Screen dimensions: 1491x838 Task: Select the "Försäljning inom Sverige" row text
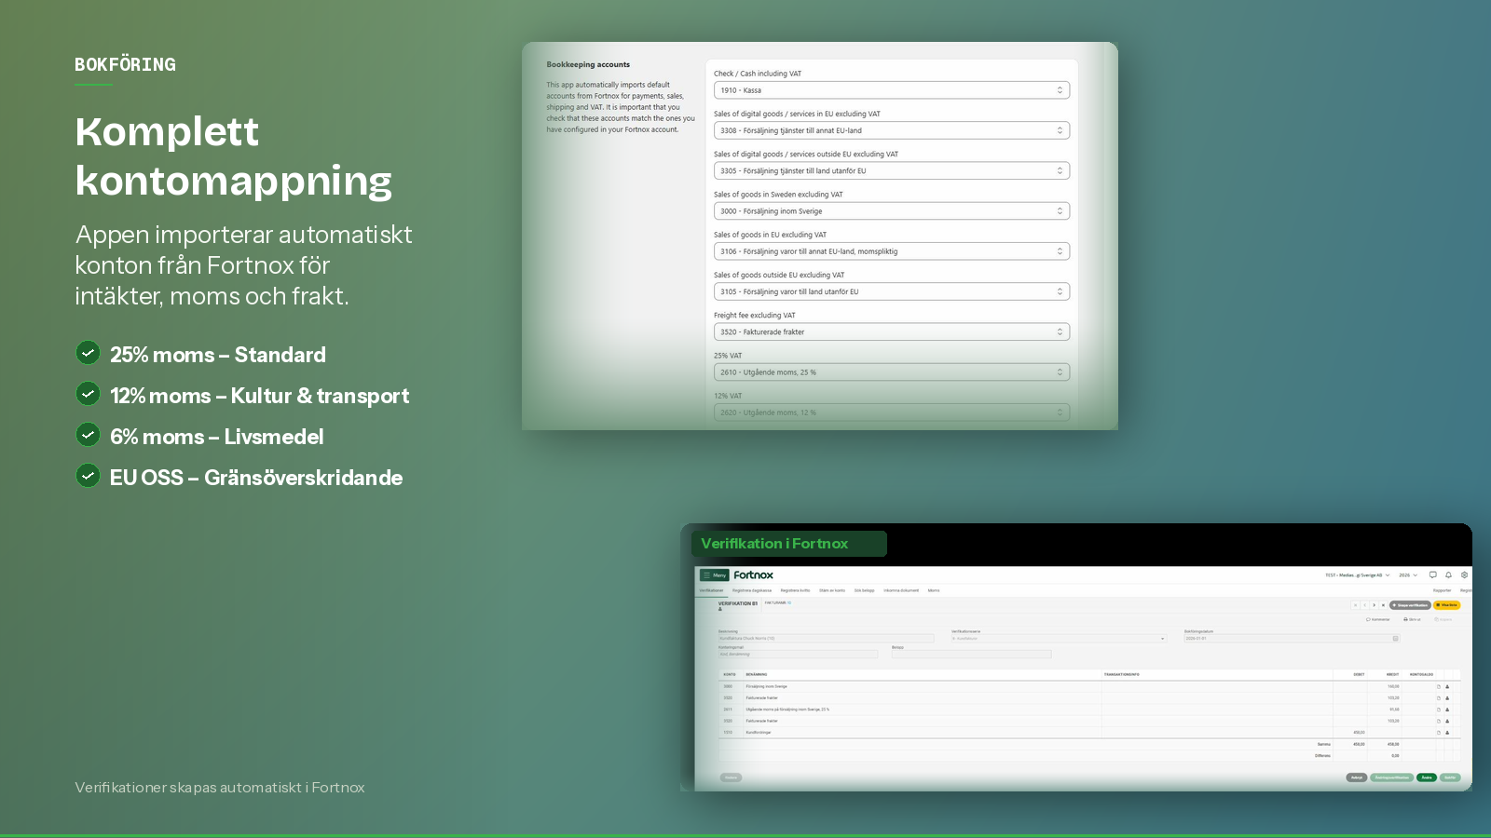click(x=766, y=686)
